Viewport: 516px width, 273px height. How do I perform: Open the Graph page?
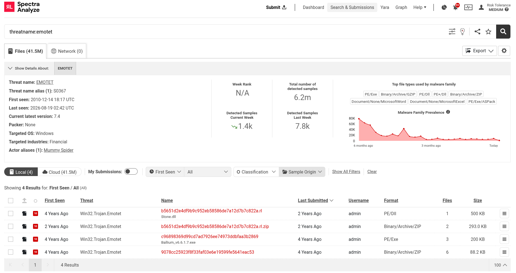401,7
